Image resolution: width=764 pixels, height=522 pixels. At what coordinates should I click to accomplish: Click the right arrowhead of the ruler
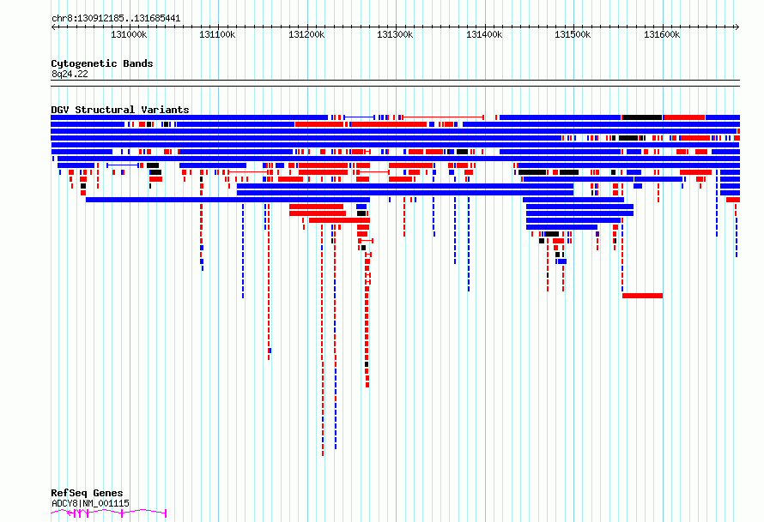click(737, 27)
